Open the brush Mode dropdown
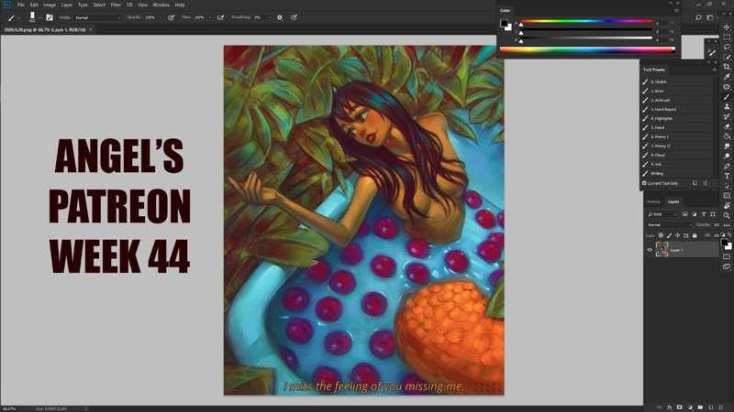This screenshot has width=734, height=412. [x=97, y=17]
